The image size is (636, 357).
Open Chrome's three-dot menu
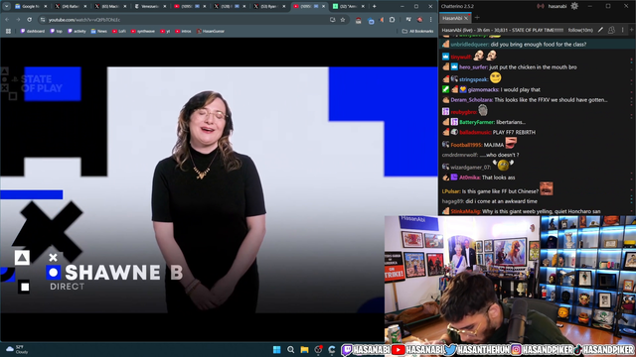click(x=430, y=20)
